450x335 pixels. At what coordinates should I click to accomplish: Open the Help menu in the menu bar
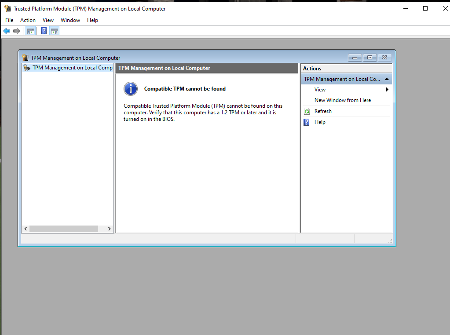92,20
